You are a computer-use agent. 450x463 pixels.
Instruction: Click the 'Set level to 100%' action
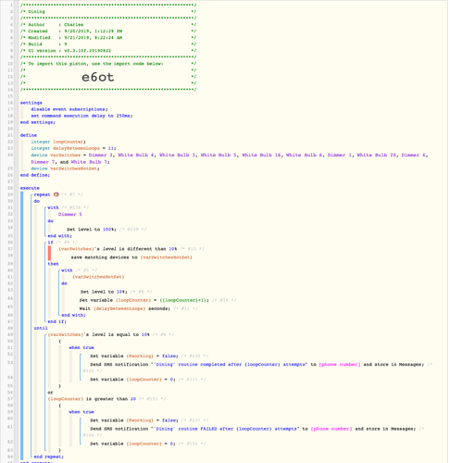coord(92,230)
